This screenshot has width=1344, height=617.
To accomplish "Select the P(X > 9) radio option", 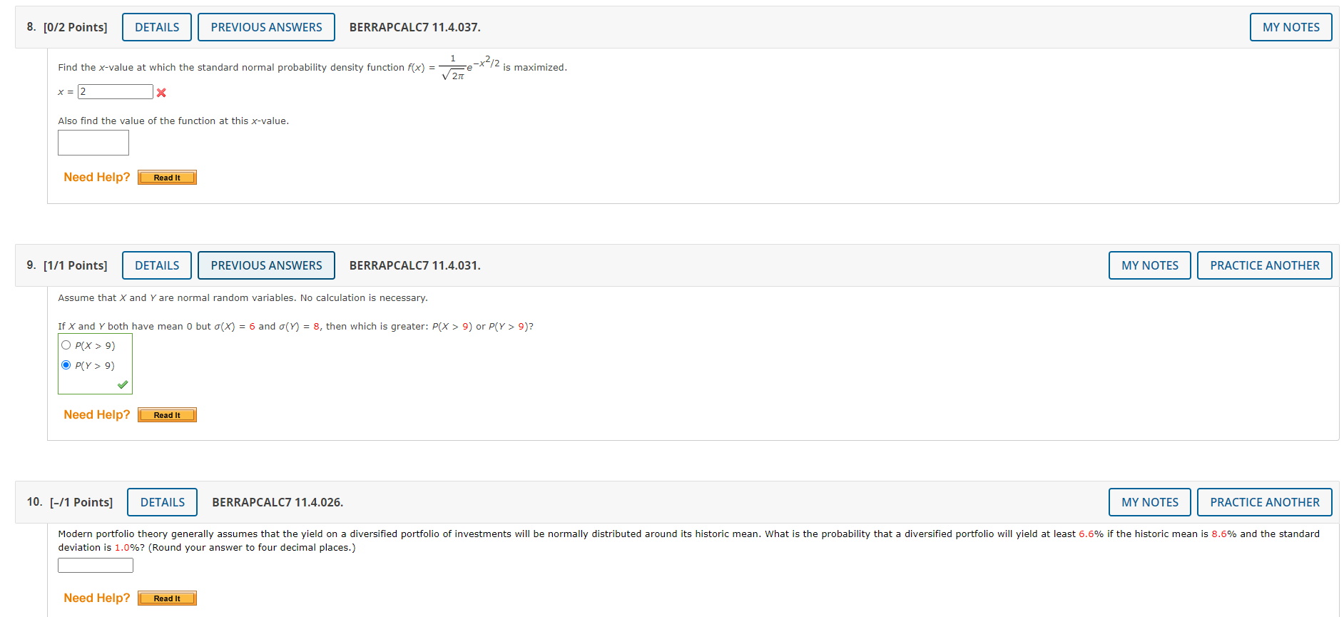I will pyautogui.click(x=66, y=345).
